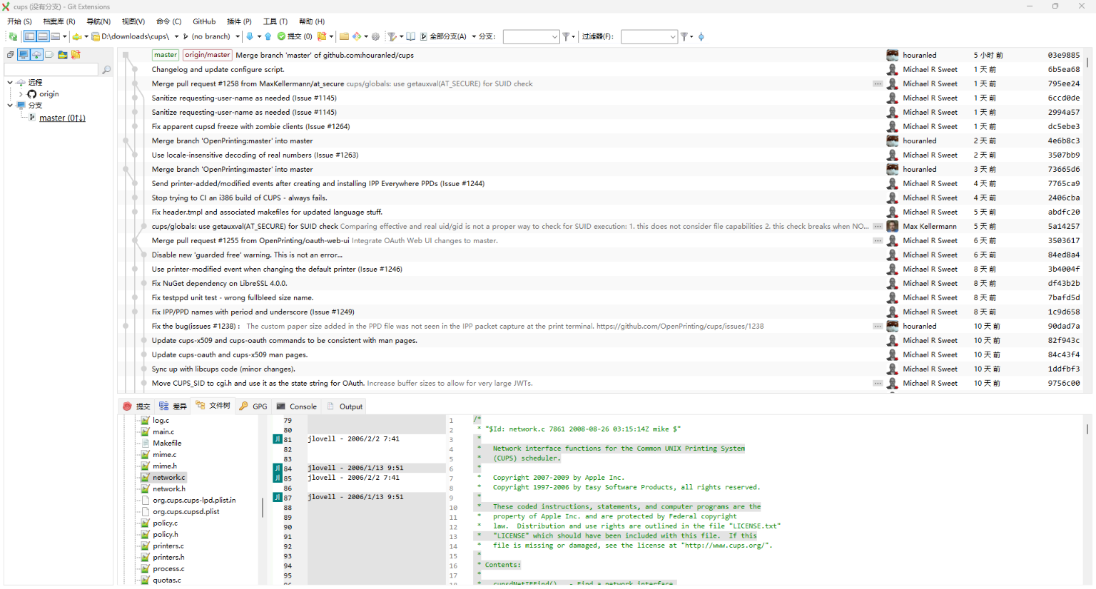Click the left panel search field
Image resolution: width=1096 pixels, height=589 pixels.
click(x=51, y=69)
